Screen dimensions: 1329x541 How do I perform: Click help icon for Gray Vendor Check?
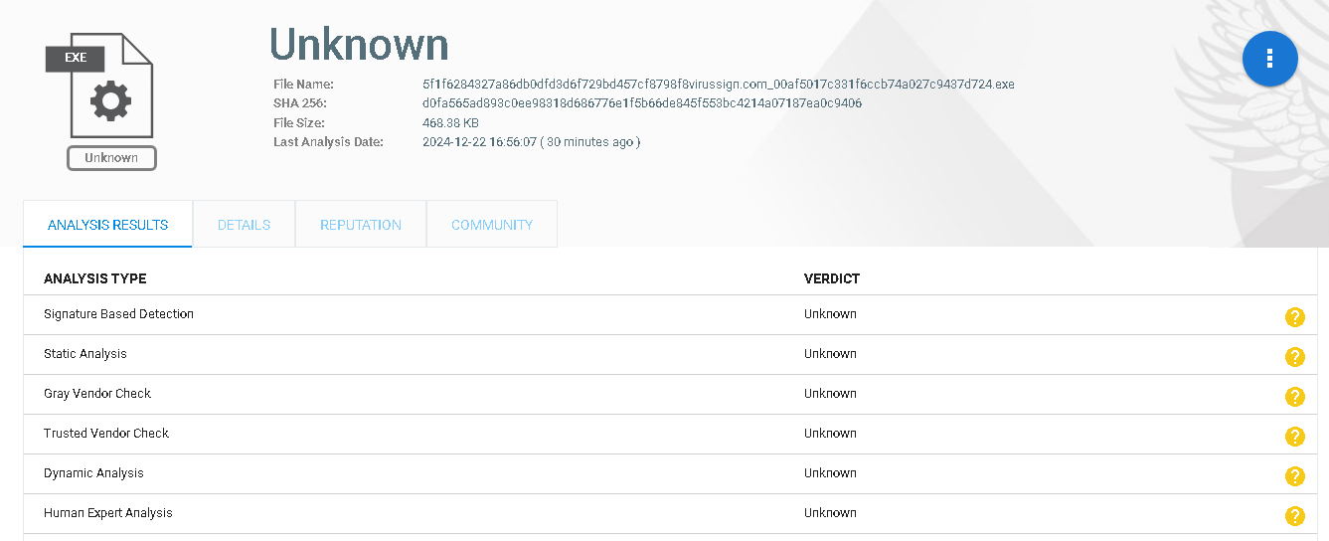click(1294, 397)
